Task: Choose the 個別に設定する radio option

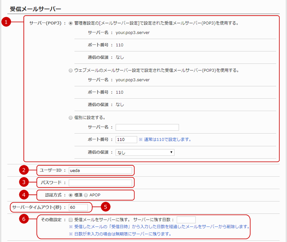Action: [x=71, y=118]
